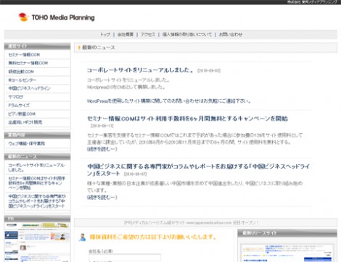Screen dimensions: 341x262
Task: Open the 会社概要 navigation link
Action: 126,35
